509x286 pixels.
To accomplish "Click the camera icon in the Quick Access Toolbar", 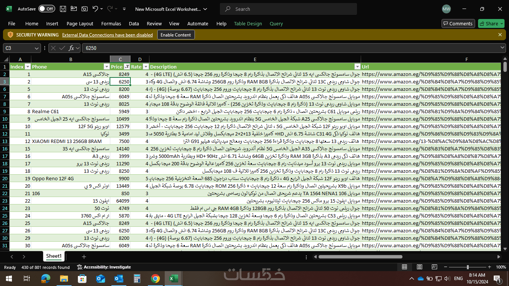I will (85, 9).
